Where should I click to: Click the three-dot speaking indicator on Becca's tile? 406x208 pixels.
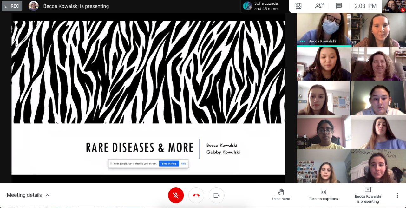[303, 41]
